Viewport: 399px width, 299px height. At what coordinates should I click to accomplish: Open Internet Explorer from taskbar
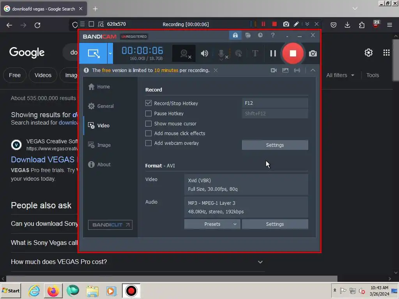pos(34,291)
